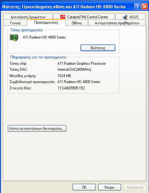Click the graphics card adapter icon

14,37
